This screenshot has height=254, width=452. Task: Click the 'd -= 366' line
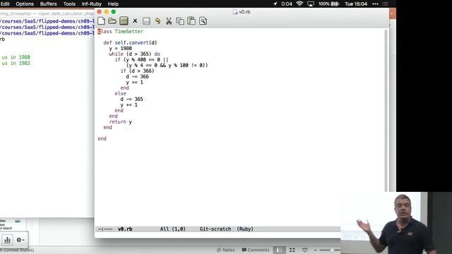pos(137,77)
